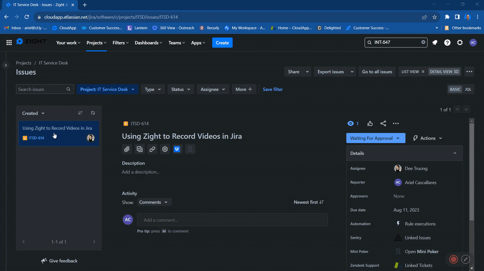This screenshot has width=484, height=271.
Task: Open the Filters menu
Action: coord(120,43)
